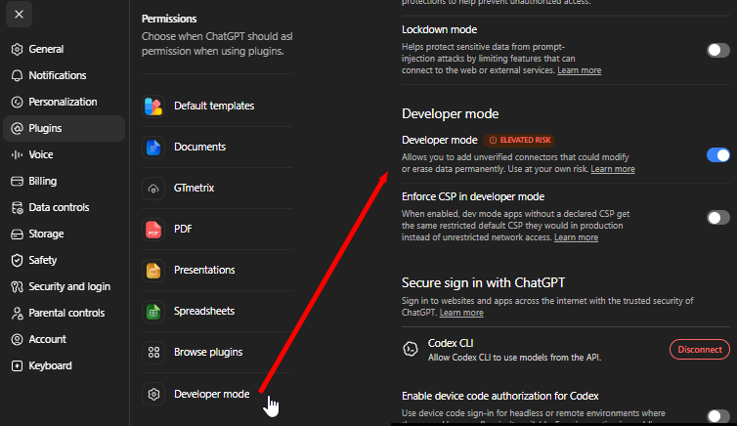Click the Storage drive icon

[x=17, y=234]
